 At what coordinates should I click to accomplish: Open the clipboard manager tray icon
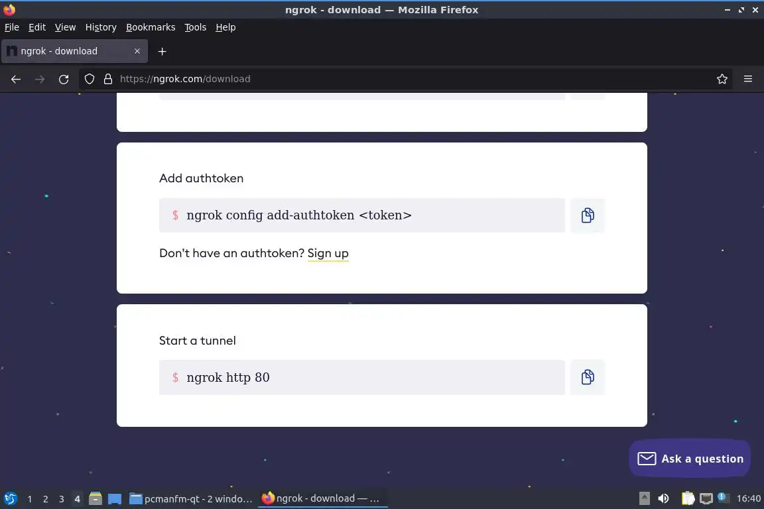tap(688, 498)
